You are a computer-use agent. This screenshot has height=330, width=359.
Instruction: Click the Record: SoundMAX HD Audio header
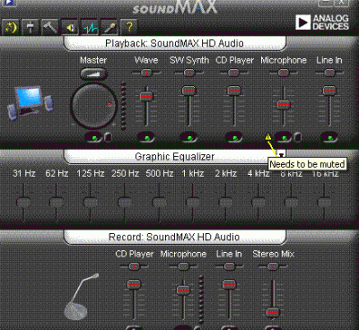coord(175,237)
